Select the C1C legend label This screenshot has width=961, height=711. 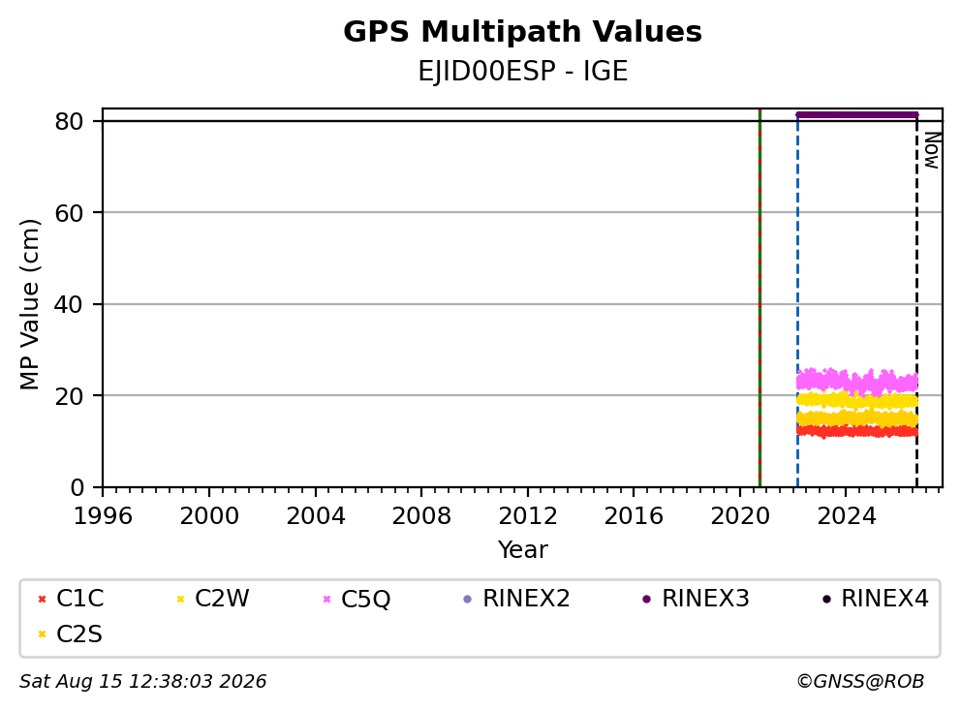tap(79, 599)
